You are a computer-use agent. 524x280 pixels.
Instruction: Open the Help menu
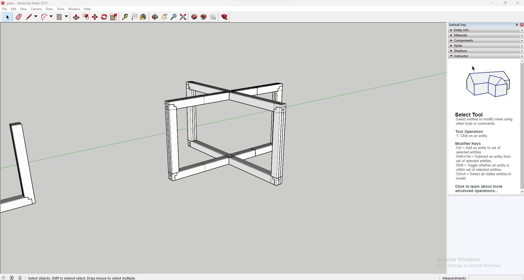(87, 9)
